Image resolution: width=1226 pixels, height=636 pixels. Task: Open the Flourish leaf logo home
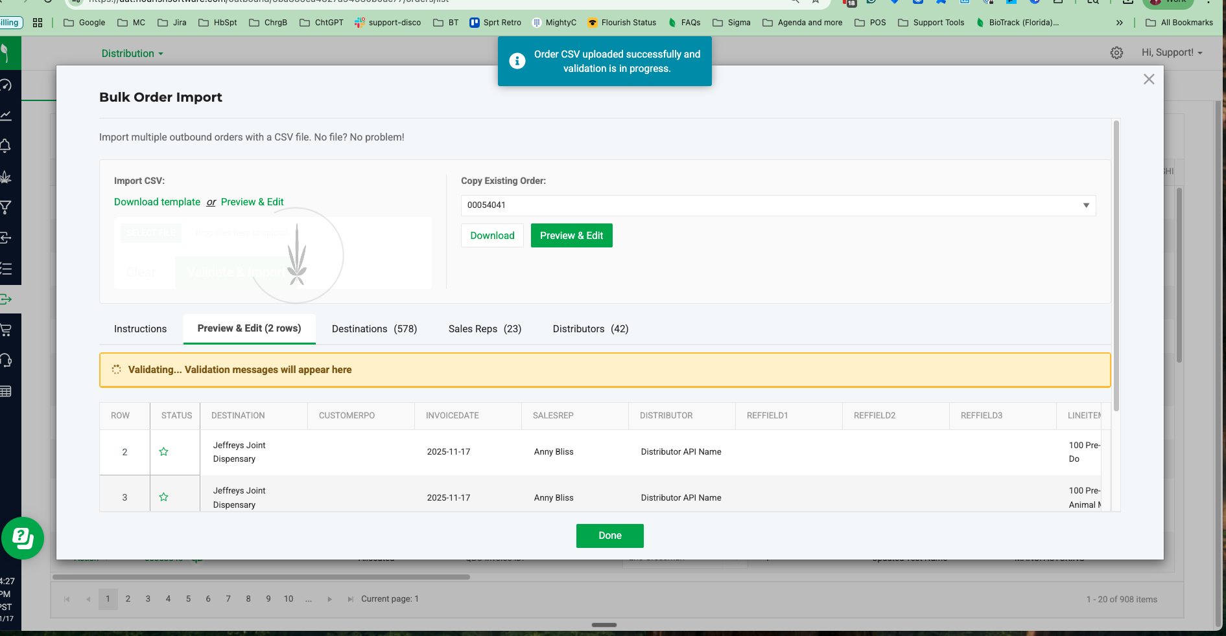point(5,53)
